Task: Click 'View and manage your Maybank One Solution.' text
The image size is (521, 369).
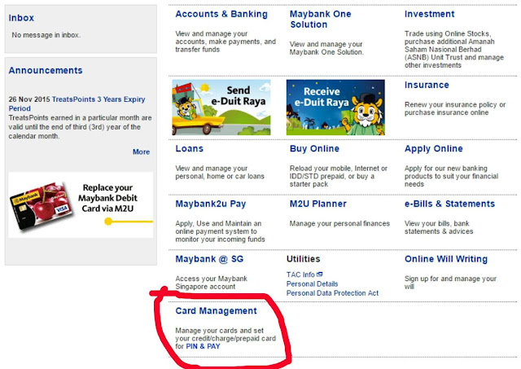Action: tap(326, 48)
